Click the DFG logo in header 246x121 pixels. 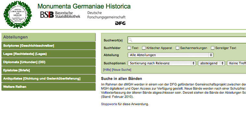pos(120,23)
